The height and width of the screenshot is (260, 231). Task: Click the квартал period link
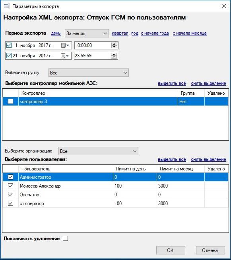click(120, 33)
